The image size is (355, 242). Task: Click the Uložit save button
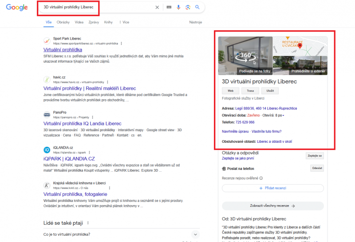point(270,91)
